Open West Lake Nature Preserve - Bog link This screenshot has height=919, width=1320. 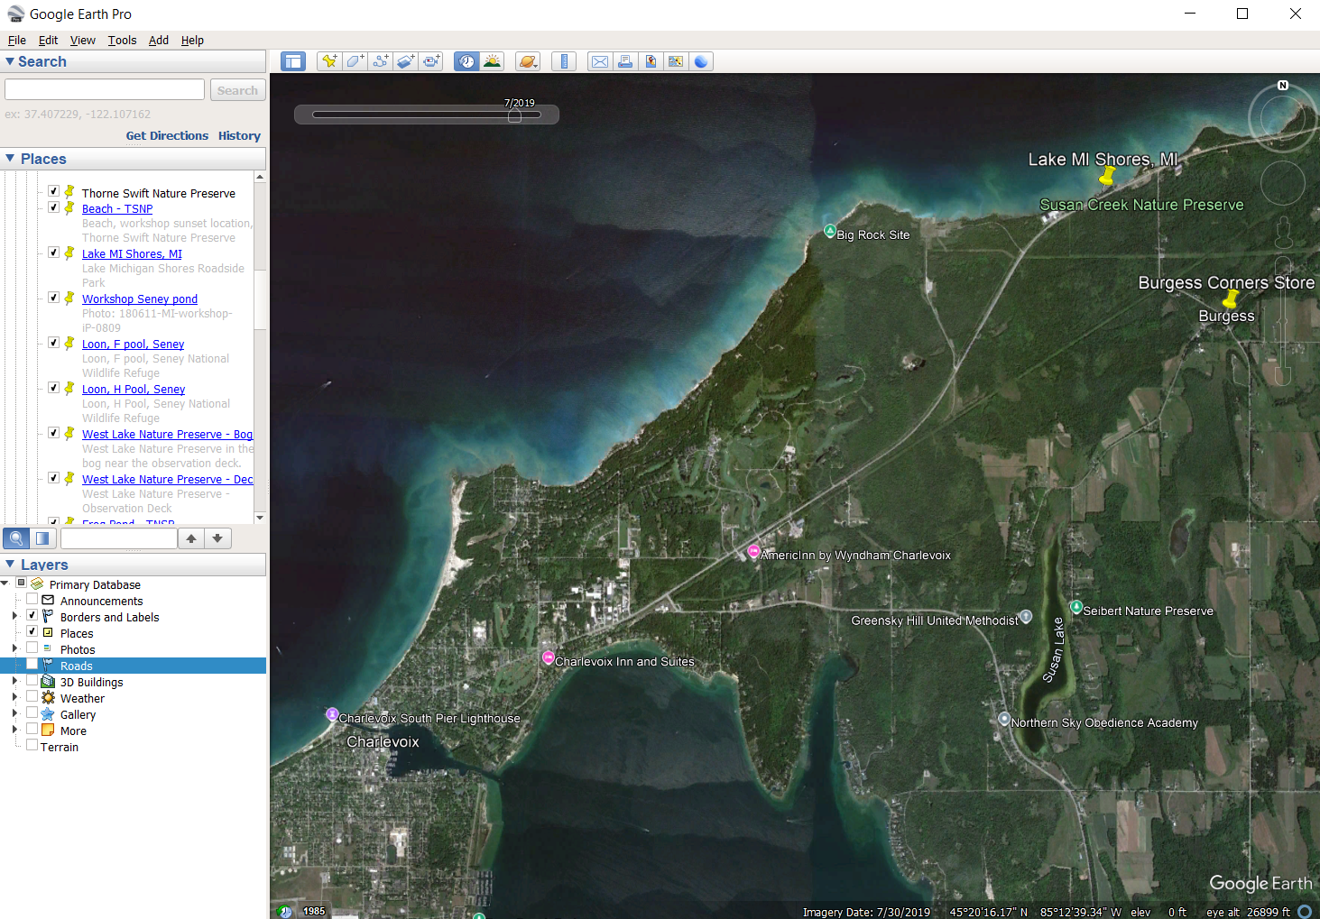167,435
